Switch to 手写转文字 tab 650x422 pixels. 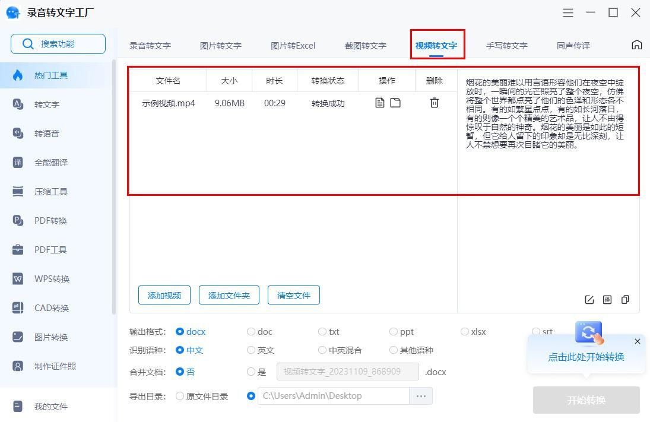click(506, 46)
